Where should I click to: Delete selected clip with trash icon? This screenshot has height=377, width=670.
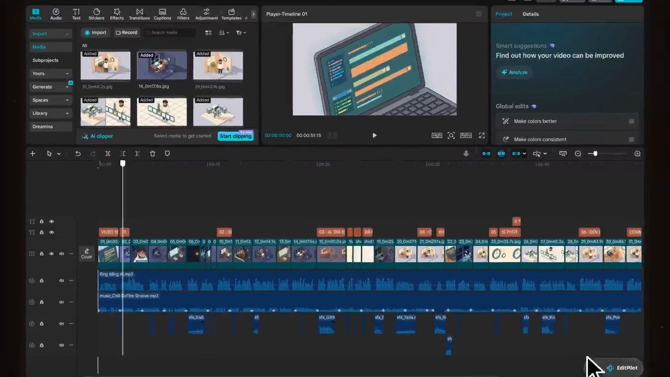pos(152,153)
